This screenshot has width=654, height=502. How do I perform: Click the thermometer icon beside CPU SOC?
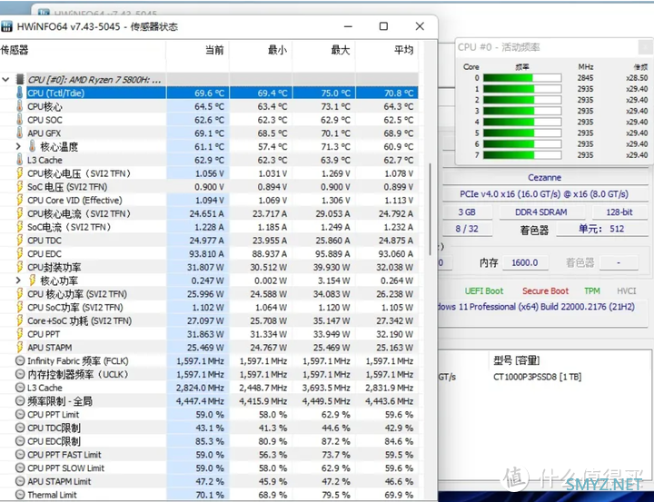point(20,120)
